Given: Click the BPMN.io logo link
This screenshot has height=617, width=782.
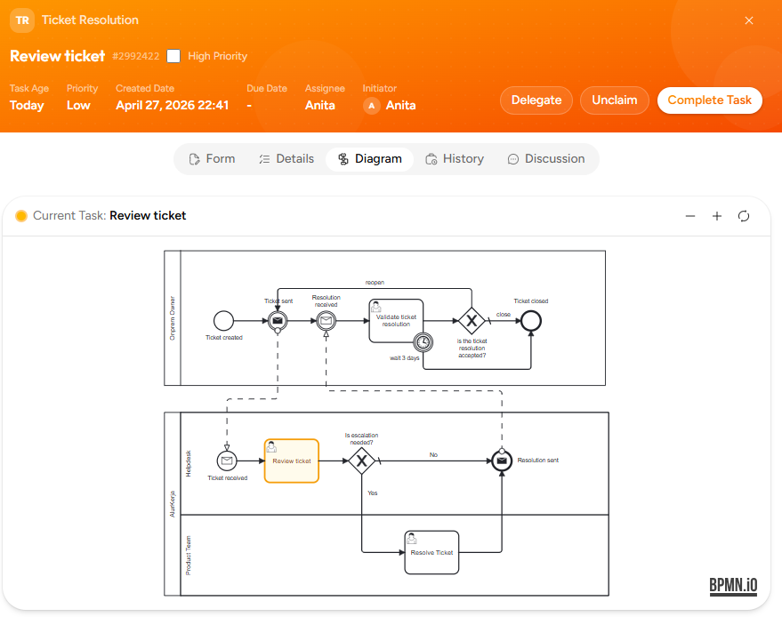Looking at the screenshot, I should coord(733,586).
